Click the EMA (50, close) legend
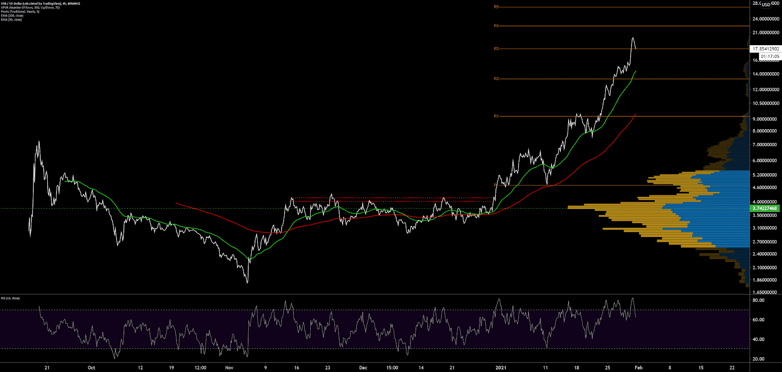 [11, 20]
